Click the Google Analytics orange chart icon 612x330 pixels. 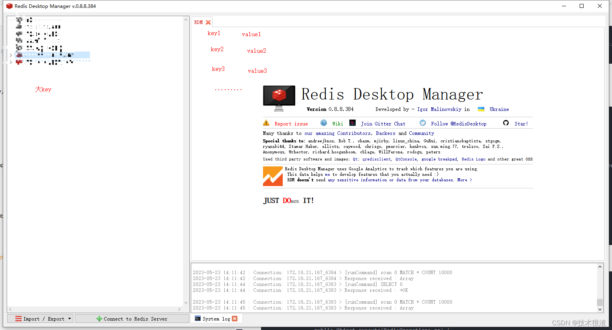click(x=273, y=176)
